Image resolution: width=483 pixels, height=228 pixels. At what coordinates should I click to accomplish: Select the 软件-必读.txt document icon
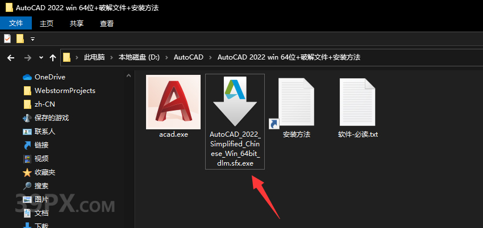tap(357, 102)
